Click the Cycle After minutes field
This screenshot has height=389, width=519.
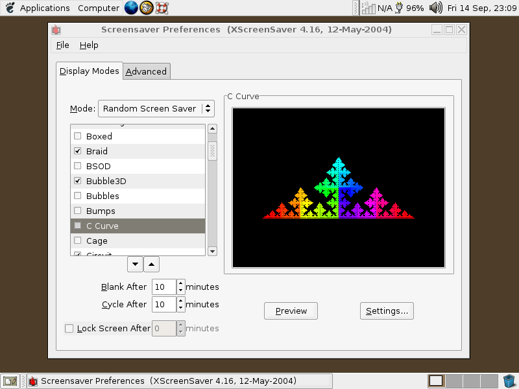pyautogui.click(x=164, y=304)
